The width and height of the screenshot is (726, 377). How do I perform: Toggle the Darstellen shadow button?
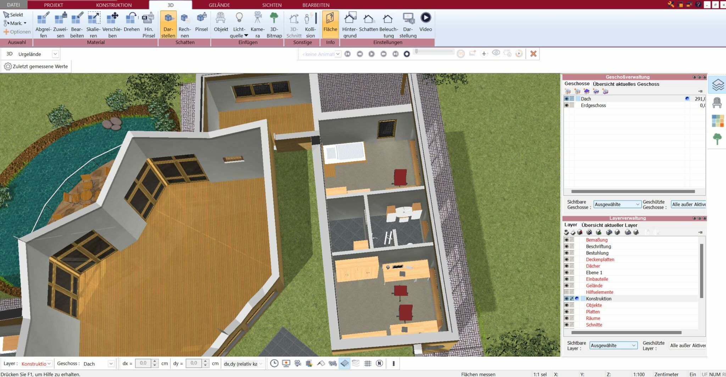168,23
